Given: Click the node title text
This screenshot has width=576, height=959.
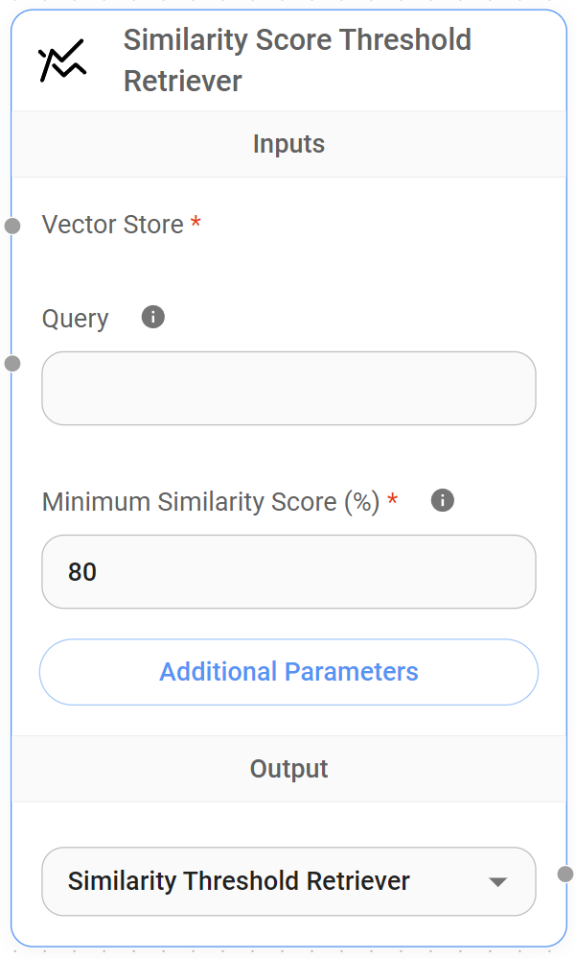Looking at the screenshot, I should pyautogui.click(x=297, y=60).
